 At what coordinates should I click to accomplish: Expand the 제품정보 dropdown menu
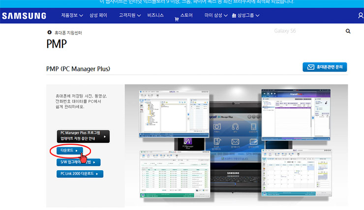point(72,15)
